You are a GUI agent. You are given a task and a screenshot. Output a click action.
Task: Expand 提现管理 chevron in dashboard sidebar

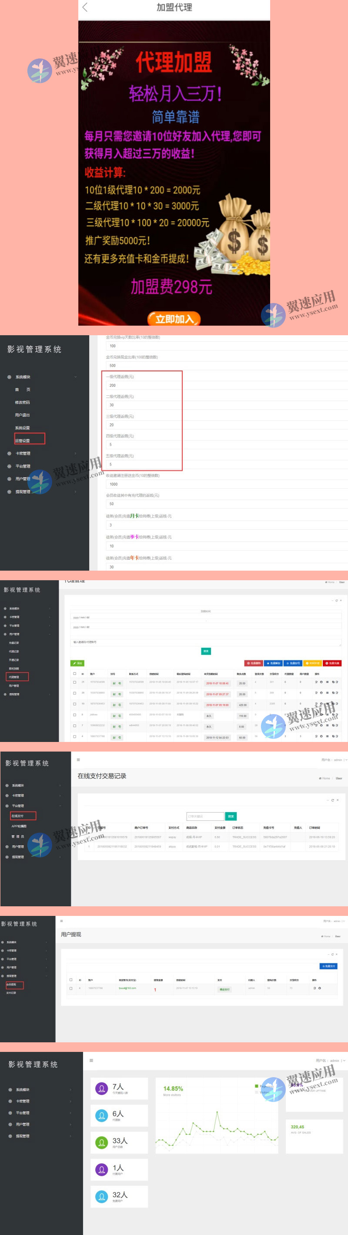(71, 1136)
